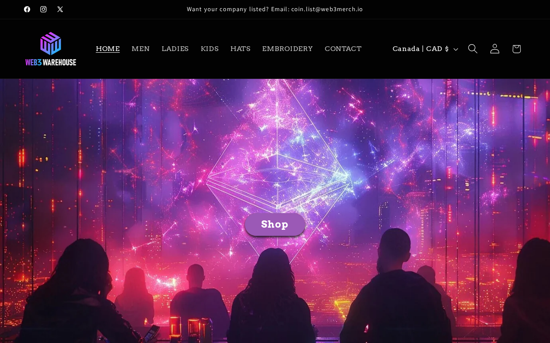Open the EMBROIDERY menu item
The width and height of the screenshot is (550, 343).
click(287, 49)
